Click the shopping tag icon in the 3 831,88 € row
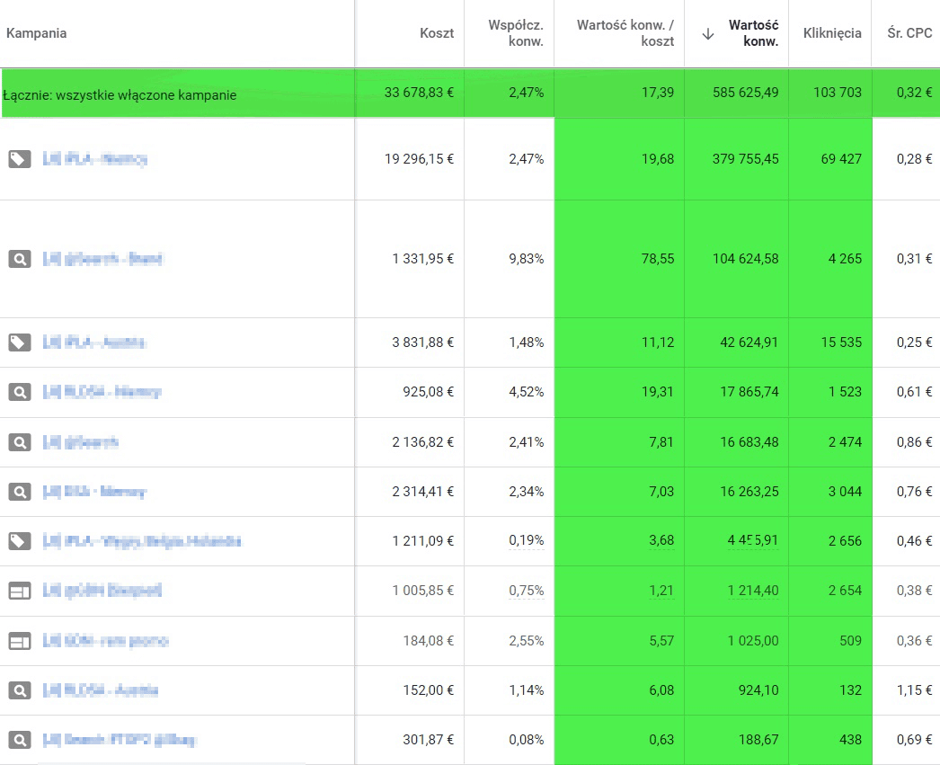Image resolution: width=940 pixels, height=765 pixels. coord(19,342)
